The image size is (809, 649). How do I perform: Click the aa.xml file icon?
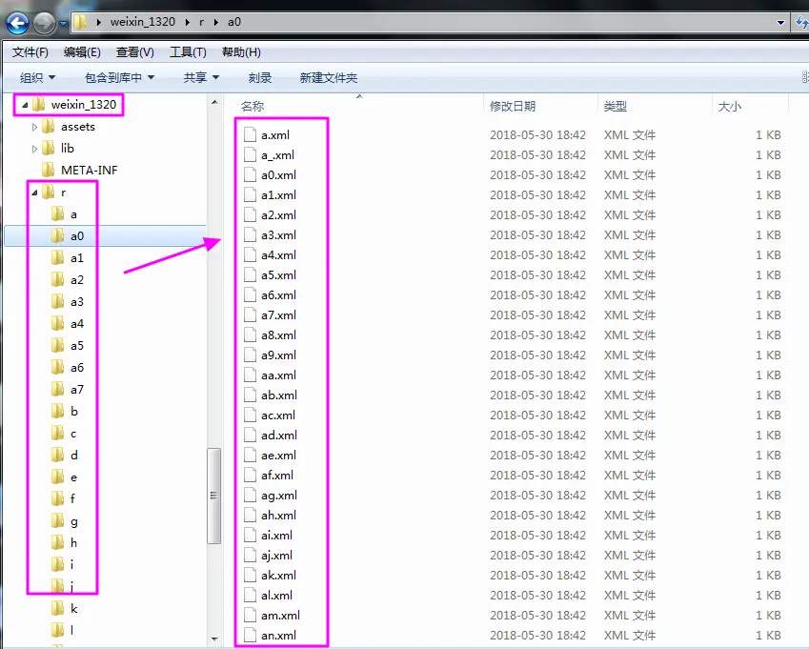(251, 375)
